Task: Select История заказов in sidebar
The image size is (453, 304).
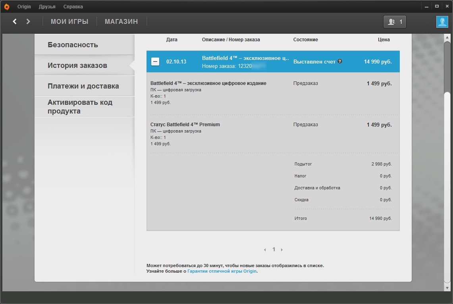Action: pos(84,65)
